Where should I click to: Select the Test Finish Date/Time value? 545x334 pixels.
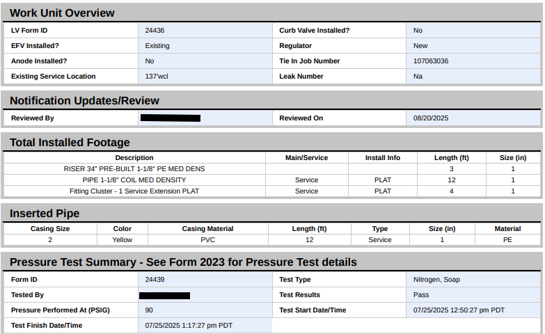tap(189, 326)
